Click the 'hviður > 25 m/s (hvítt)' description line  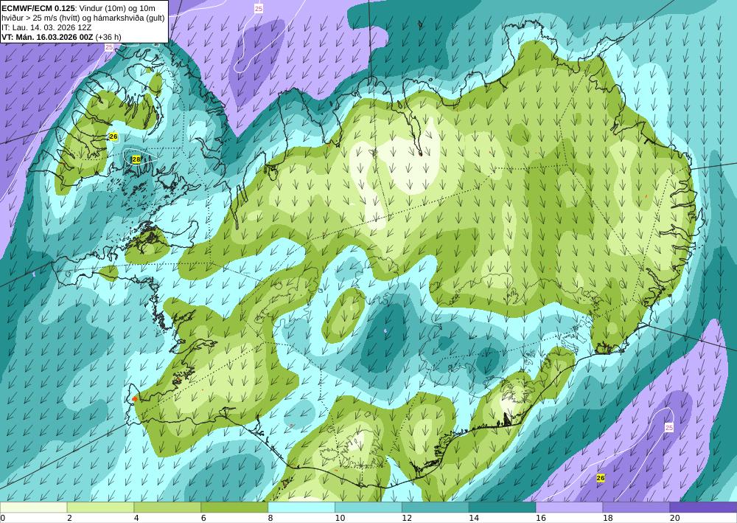(x=83, y=18)
